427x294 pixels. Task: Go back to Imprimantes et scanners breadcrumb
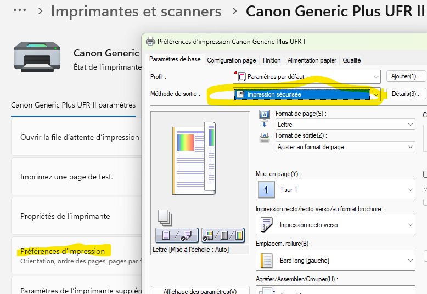pos(136,12)
